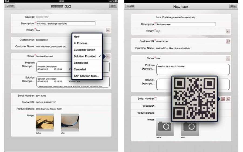
Task: Cancel editing issue 8000001352
Action: click(x=10, y=6)
